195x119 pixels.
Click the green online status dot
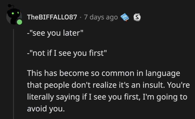(19, 23)
